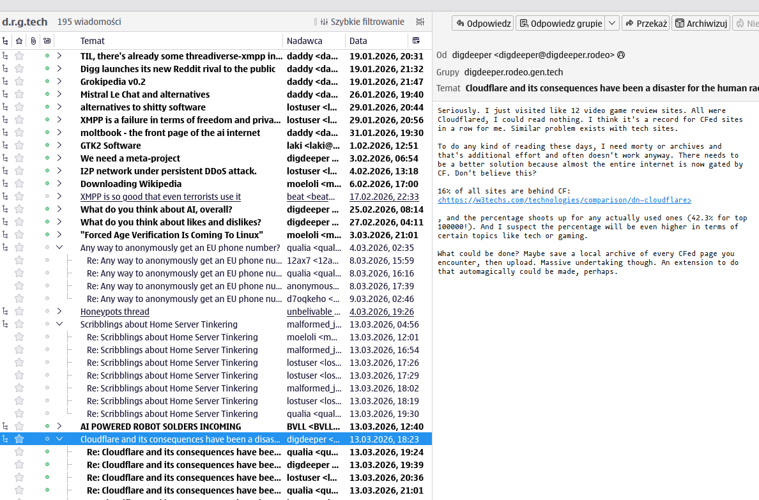Click thread icon of 'Honeypots thread' row
This screenshot has height=500, width=759.
(x=5, y=312)
